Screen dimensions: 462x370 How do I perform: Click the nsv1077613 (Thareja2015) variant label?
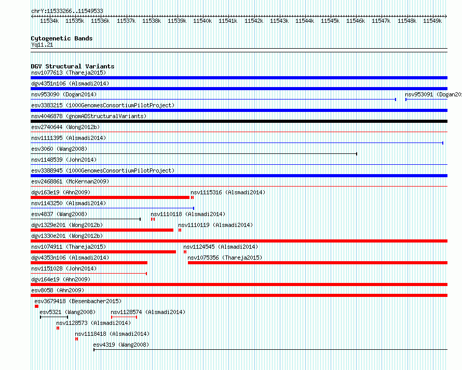pos(69,73)
